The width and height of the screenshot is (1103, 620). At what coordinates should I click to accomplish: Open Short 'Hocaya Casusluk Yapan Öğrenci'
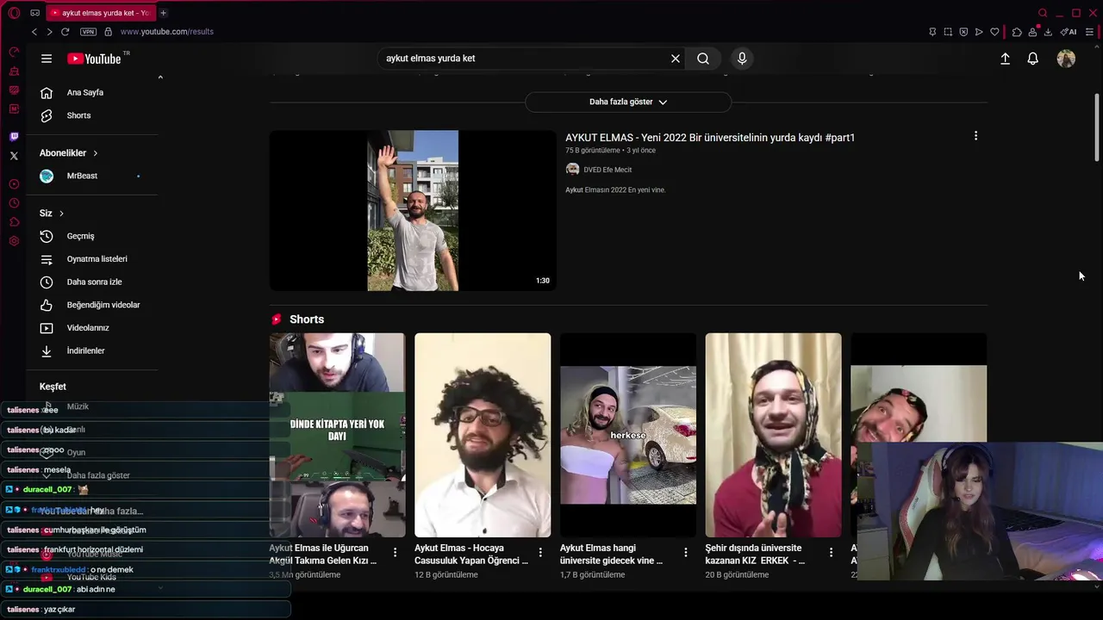[x=483, y=435]
